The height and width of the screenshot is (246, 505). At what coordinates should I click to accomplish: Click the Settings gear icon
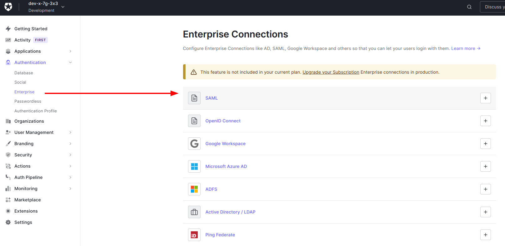8,222
